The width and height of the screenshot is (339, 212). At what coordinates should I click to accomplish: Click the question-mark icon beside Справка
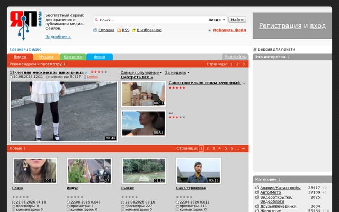(x=95, y=30)
